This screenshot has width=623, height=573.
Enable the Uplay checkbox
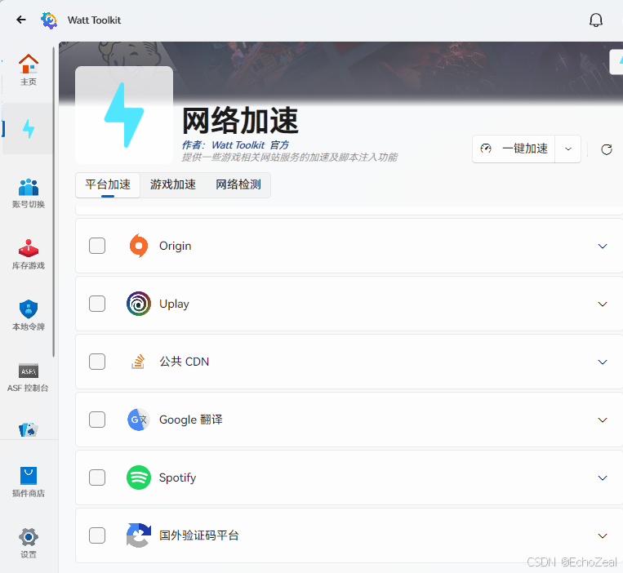pyautogui.click(x=97, y=304)
